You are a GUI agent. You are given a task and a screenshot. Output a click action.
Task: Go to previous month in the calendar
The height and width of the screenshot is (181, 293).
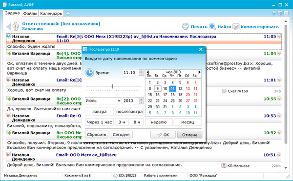[x=148, y=72]
